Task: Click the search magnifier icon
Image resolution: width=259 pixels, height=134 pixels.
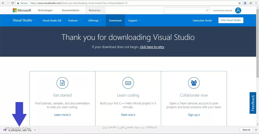Action: tap(207, 10)
